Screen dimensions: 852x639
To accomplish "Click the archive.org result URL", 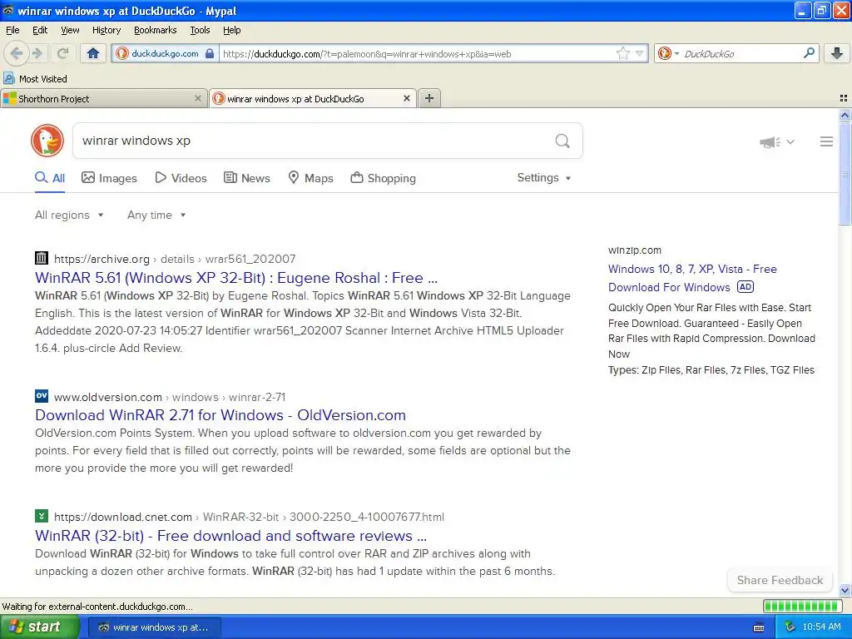I will (175, 259).
